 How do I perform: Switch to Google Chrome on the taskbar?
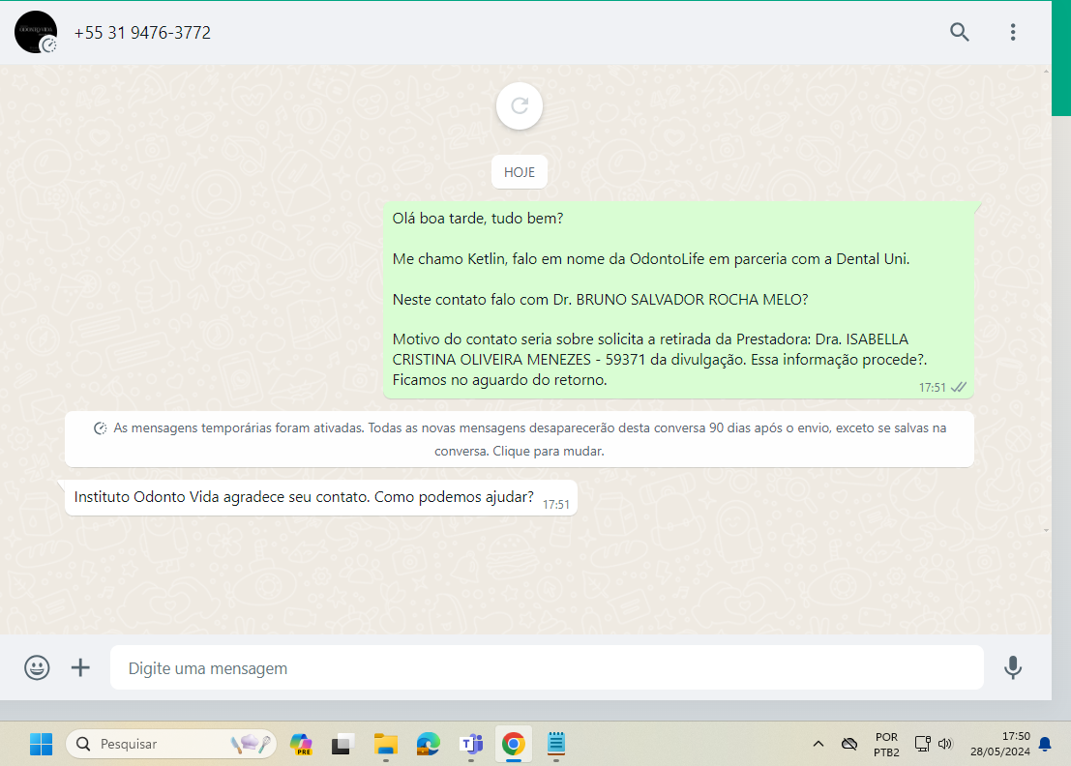[513, 744]
